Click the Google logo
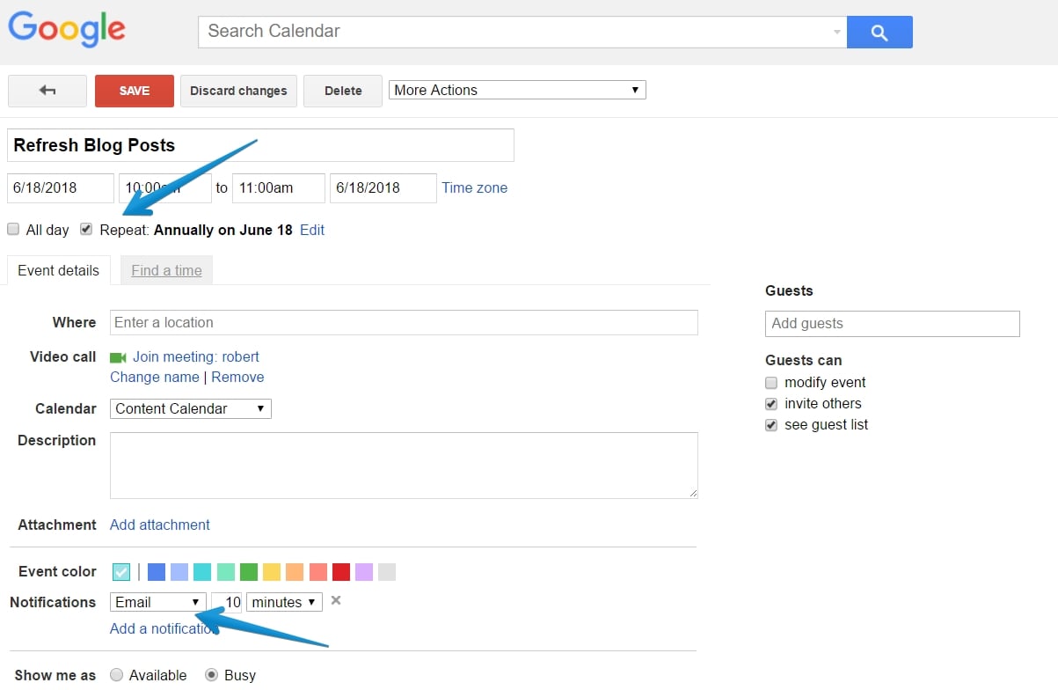1058x690 pixels. click(x=67, y=30)
